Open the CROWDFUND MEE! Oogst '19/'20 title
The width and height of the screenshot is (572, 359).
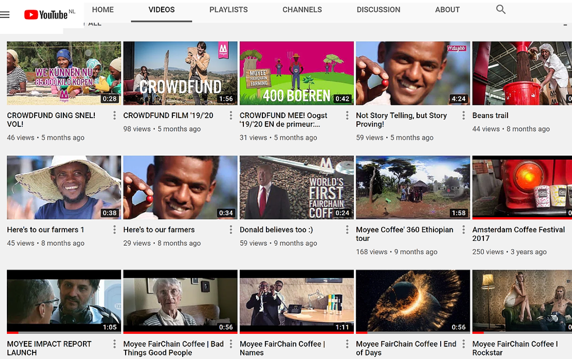tap(283, 120)
